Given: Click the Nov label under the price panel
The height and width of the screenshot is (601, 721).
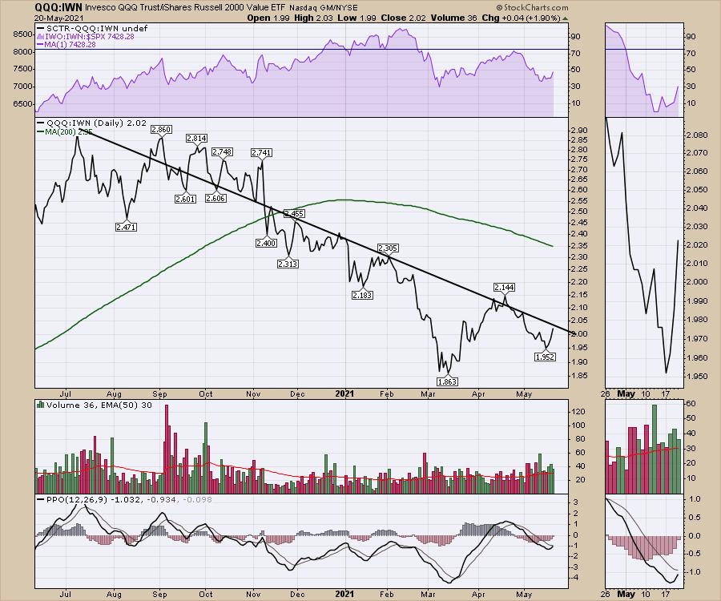Looking at the screenshot, I should [253, 394].
